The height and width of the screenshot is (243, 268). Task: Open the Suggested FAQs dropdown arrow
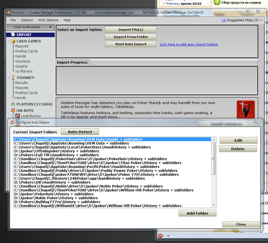261,20
